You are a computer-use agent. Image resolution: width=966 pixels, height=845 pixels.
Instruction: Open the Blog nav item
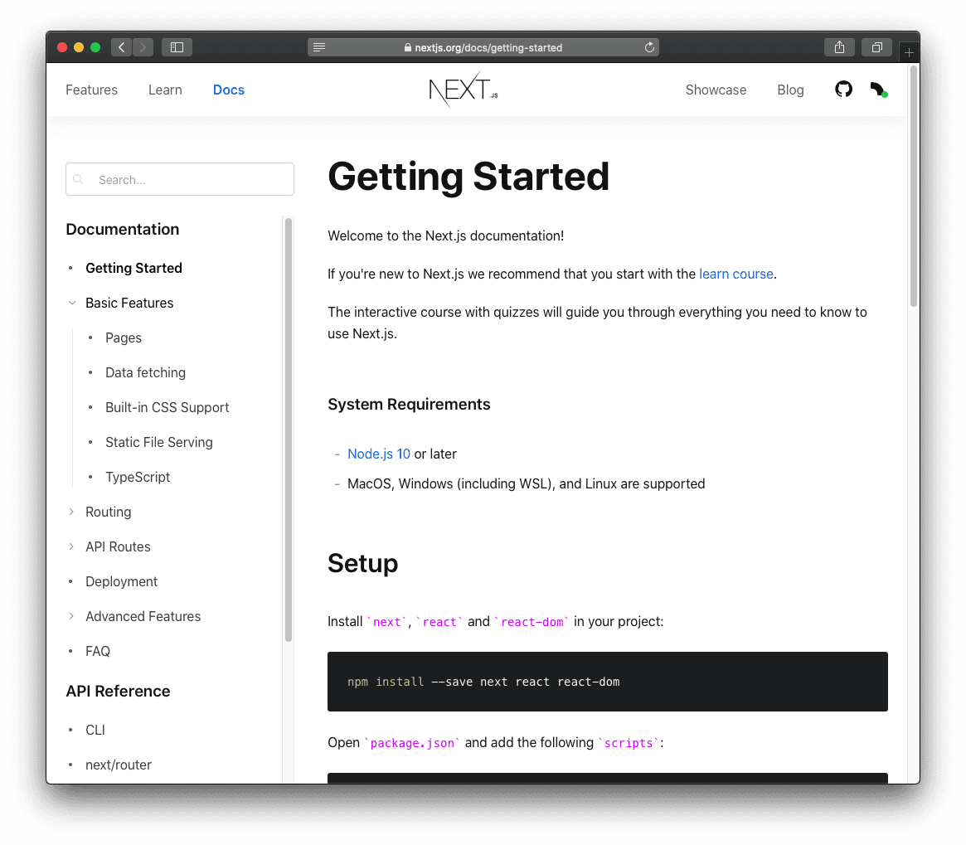(790, 90)
